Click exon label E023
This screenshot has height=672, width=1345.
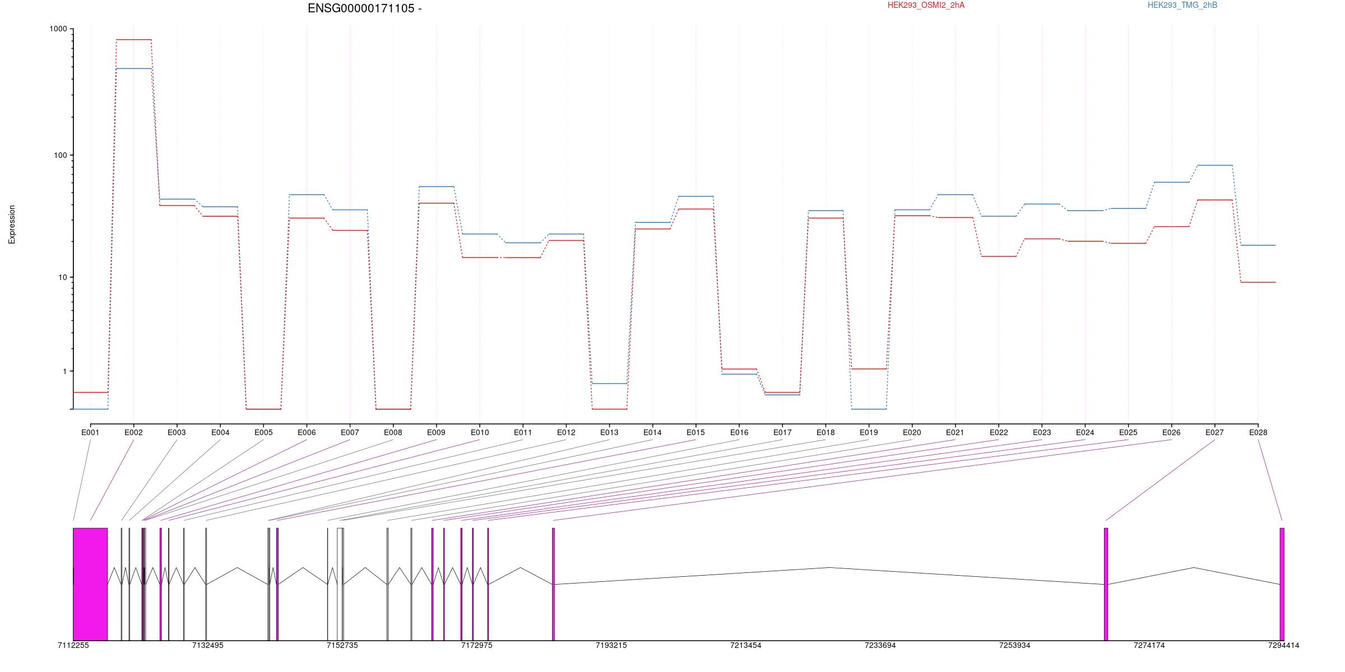click(x=1042, y=432)
